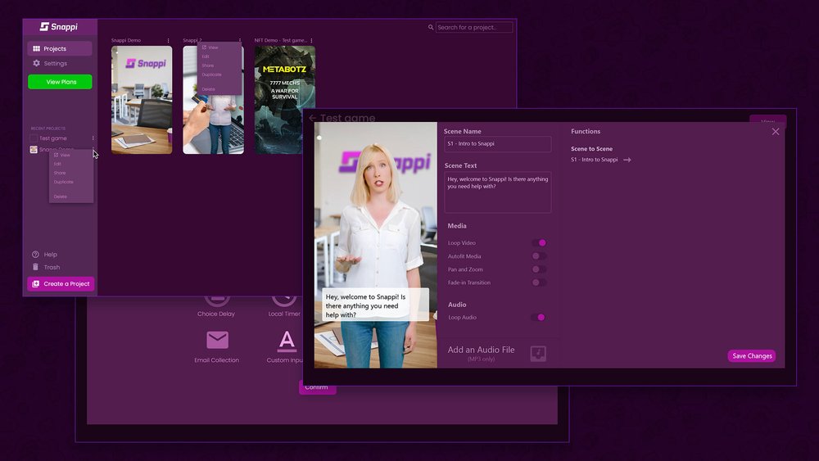The image size is (819, 461).
Task: Close the scene editor with the X
Action: (x=775, y=132)
